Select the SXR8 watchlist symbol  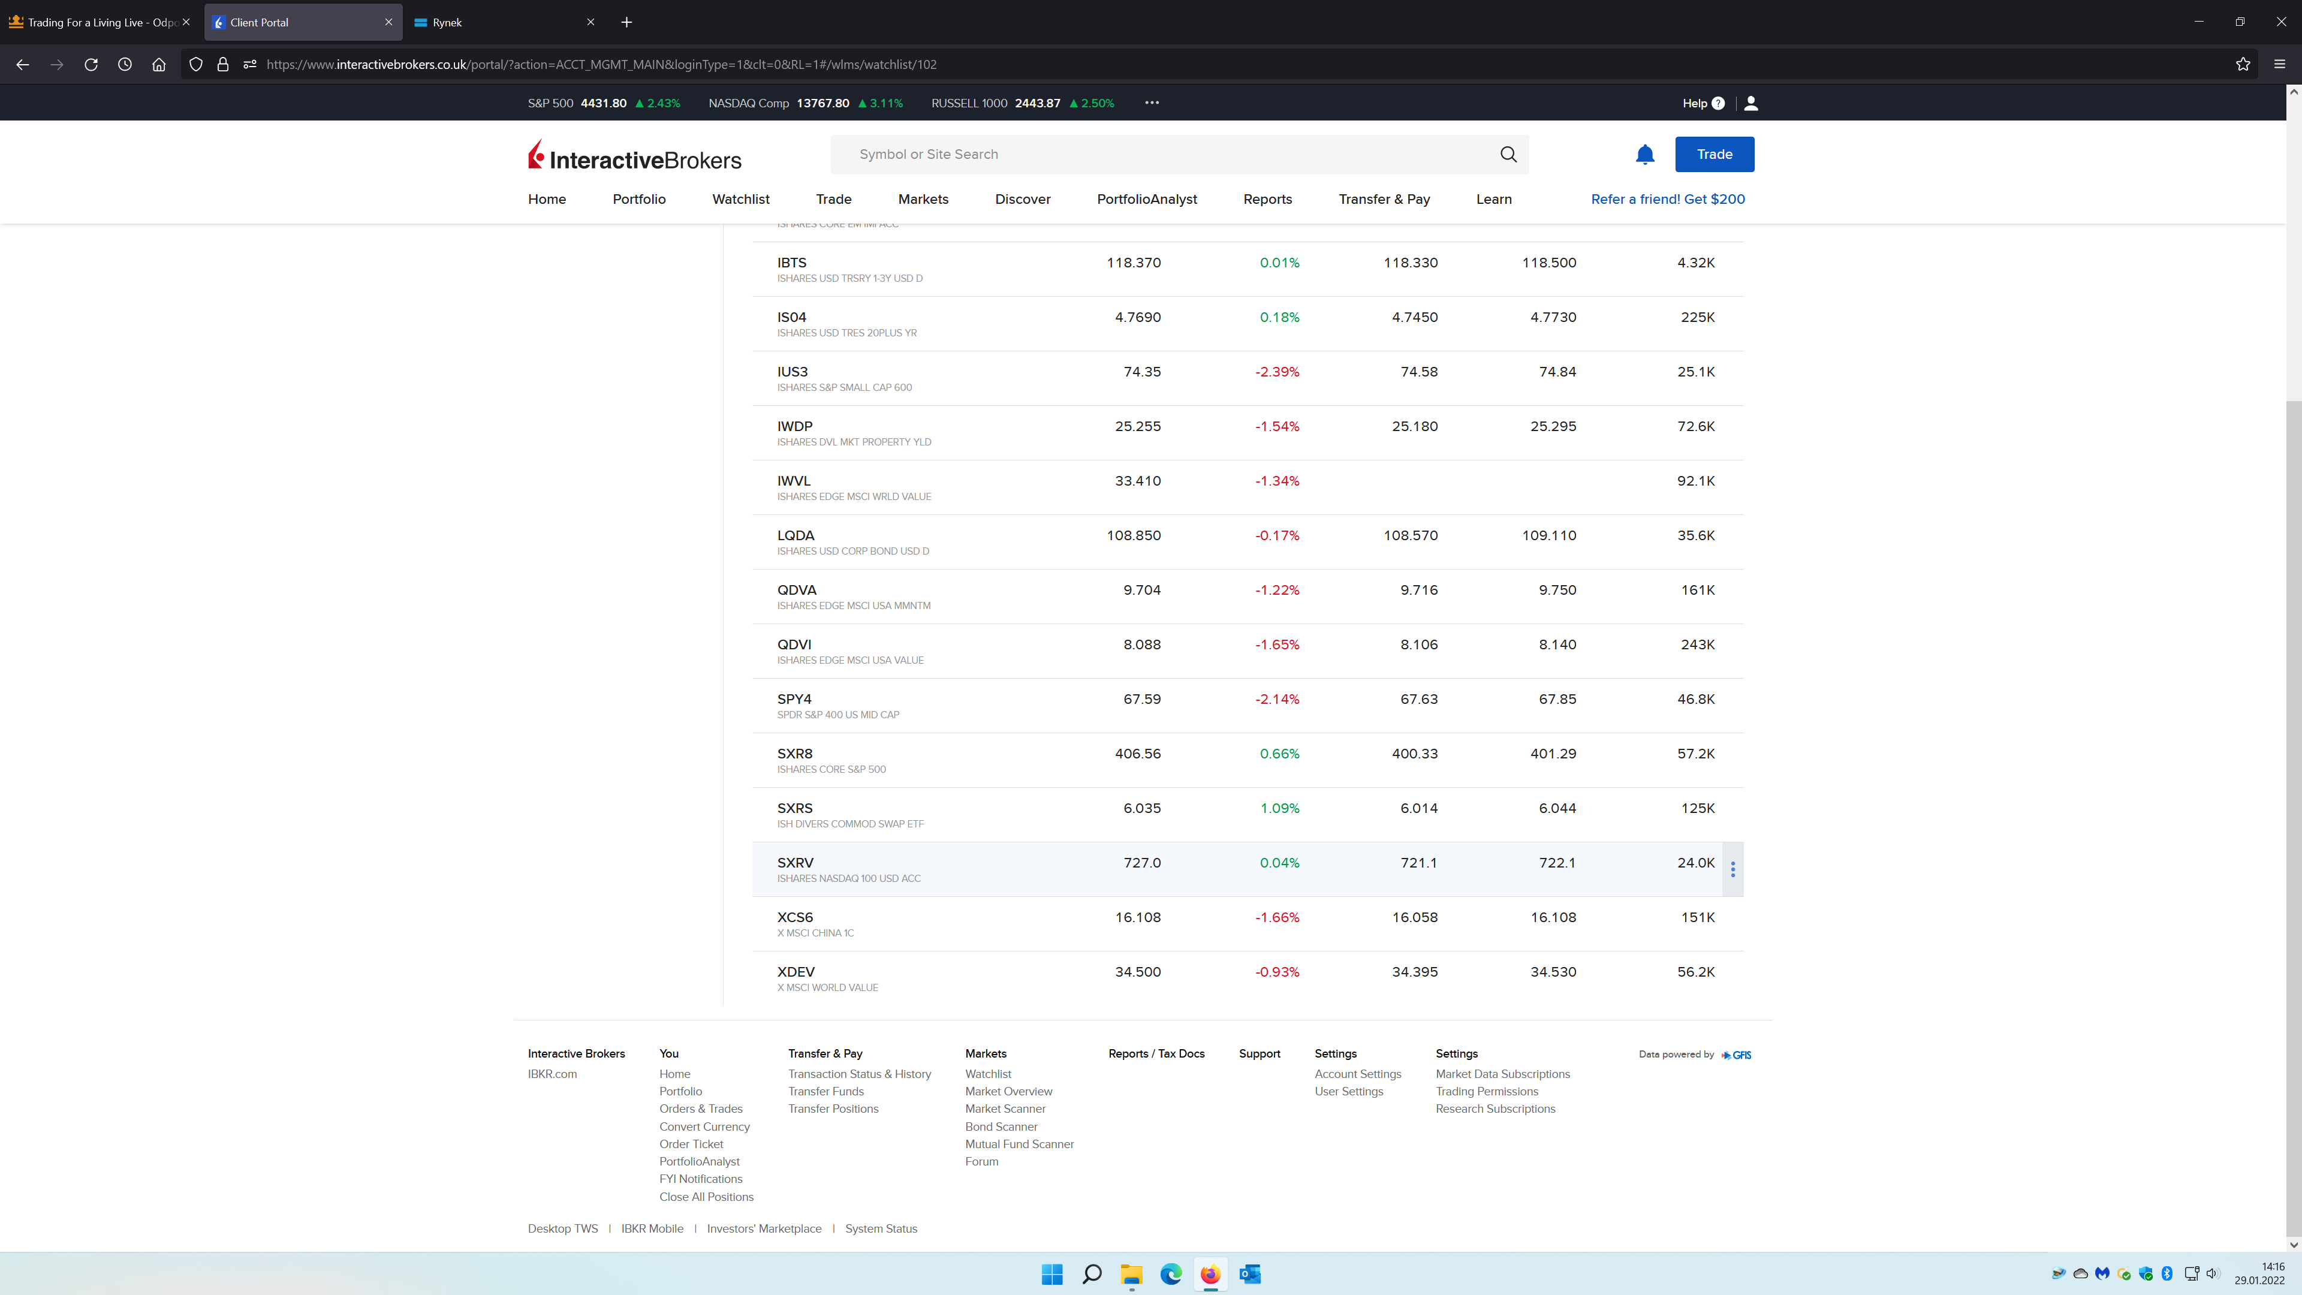point(794,754)
